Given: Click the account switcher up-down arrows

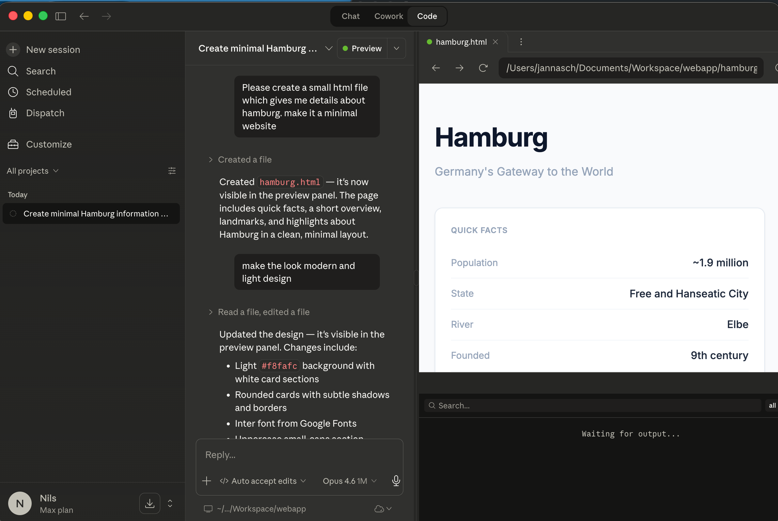Looking at the screenshot, I should pos(170,503).
